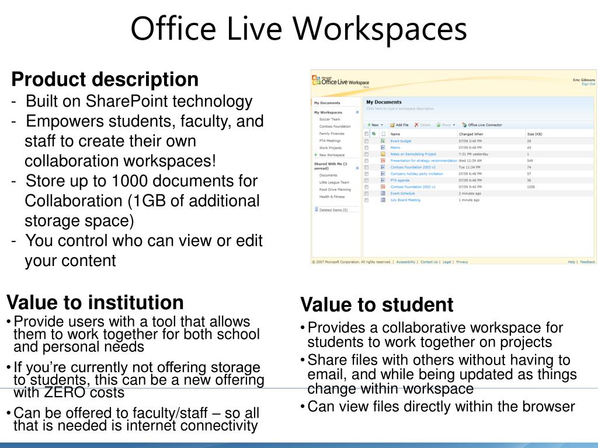The image size is (598, 448).
Task: Open the shared Documents workspace
Action: [x=328, y=175]
